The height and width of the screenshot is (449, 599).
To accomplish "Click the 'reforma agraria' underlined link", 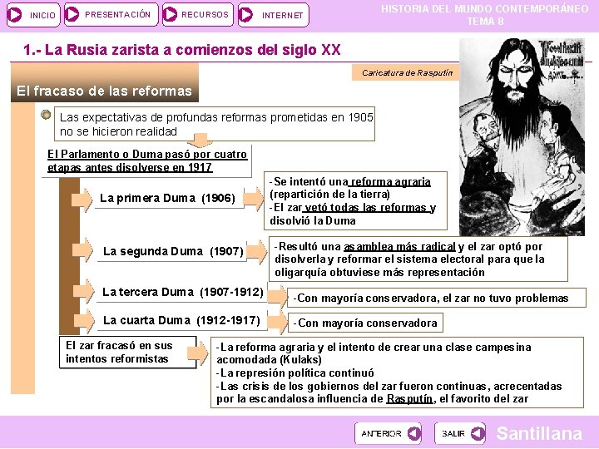I will click(389, 182).
